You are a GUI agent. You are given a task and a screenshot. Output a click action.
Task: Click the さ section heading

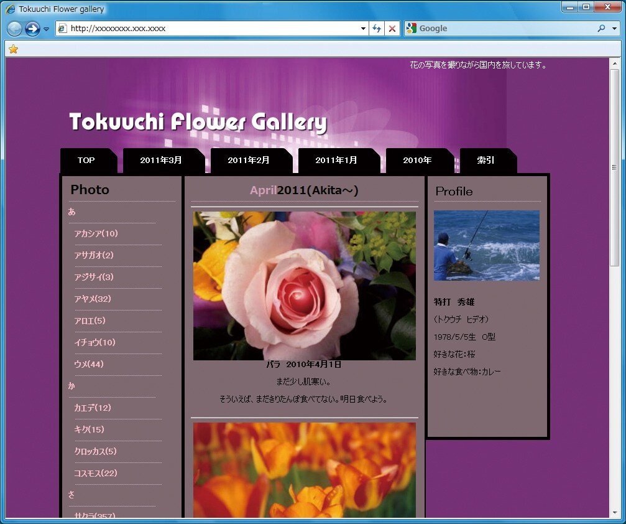pos(72,495)
